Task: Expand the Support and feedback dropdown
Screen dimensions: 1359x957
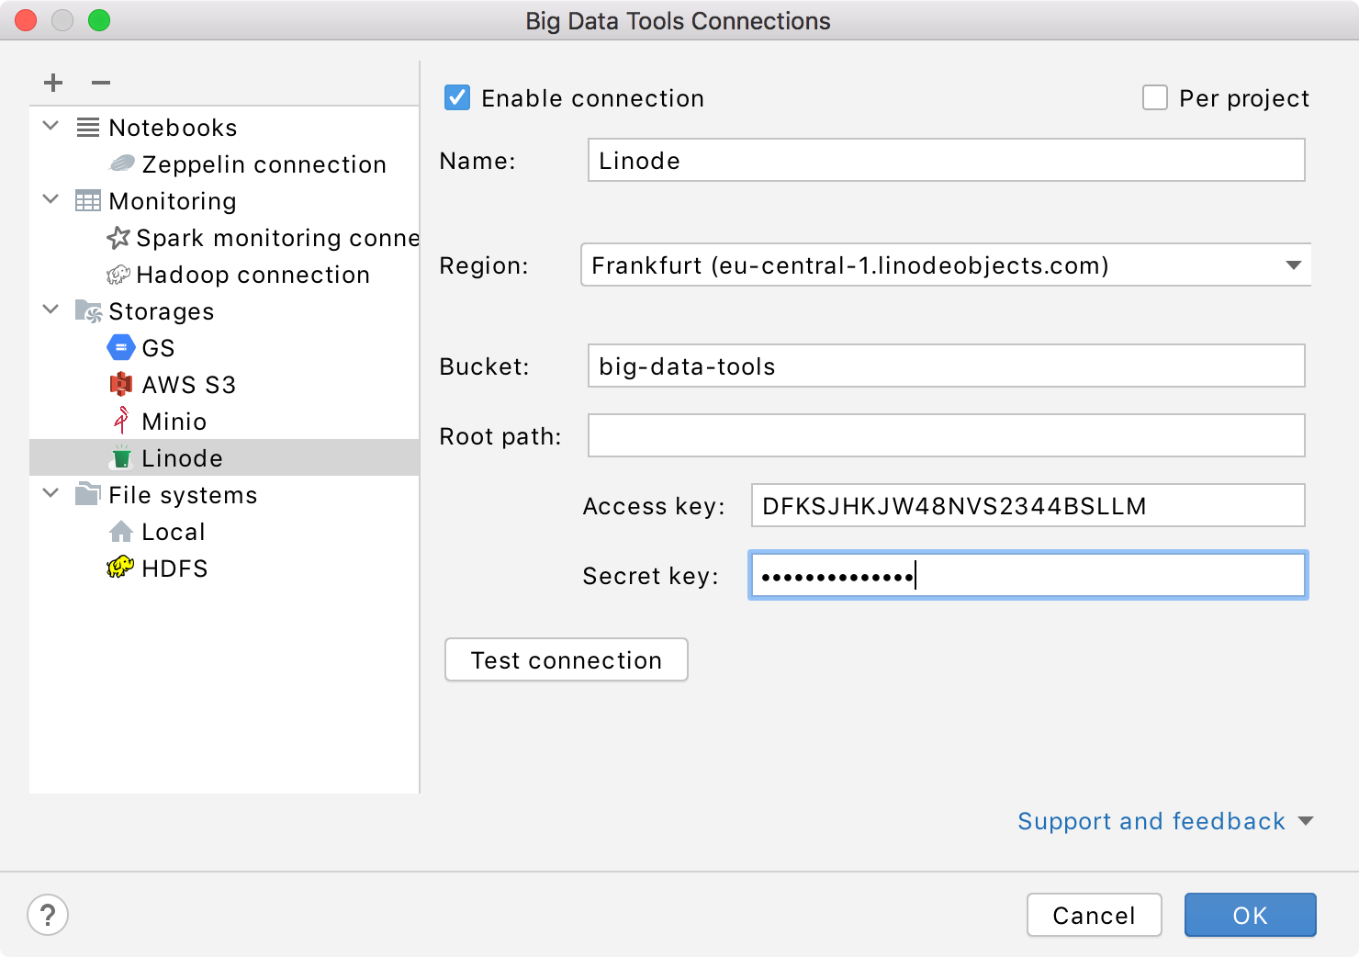Action: click(x=1305, y=821)
